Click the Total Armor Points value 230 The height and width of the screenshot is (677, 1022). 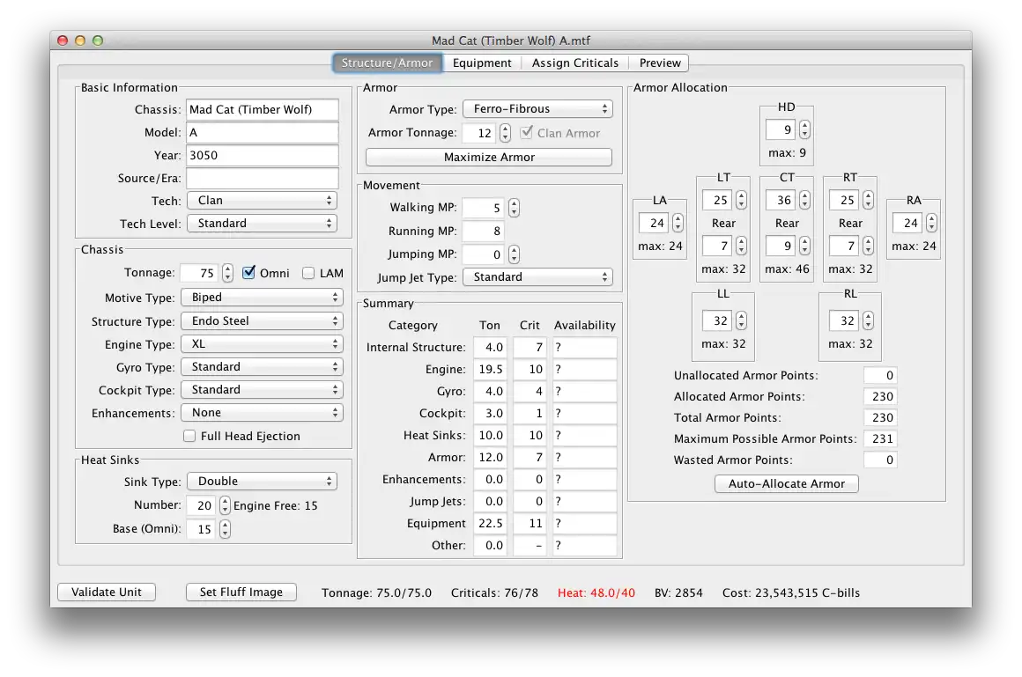[x=880, y=417]
